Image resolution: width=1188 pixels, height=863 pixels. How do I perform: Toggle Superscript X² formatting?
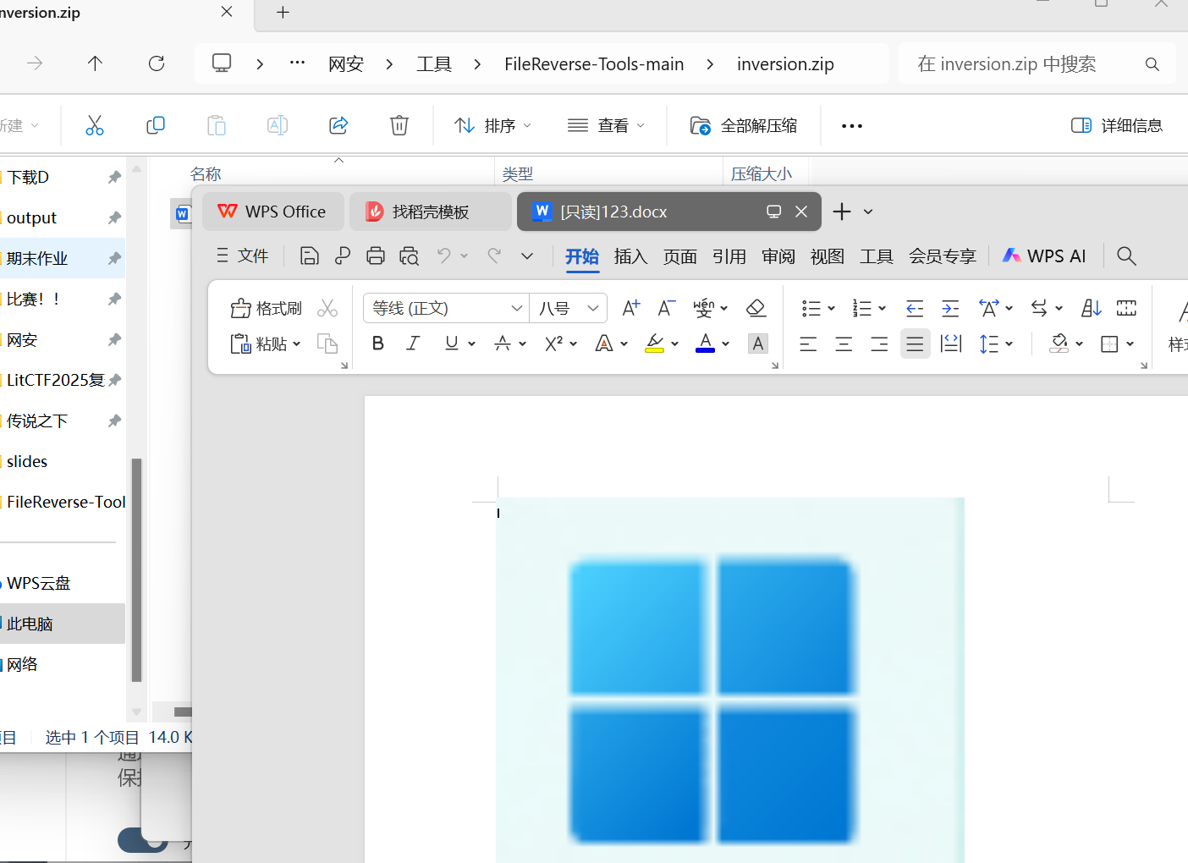[x=554, y=344]
